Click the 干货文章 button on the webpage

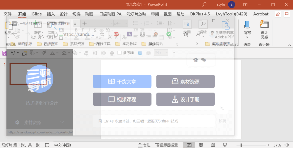122,82
